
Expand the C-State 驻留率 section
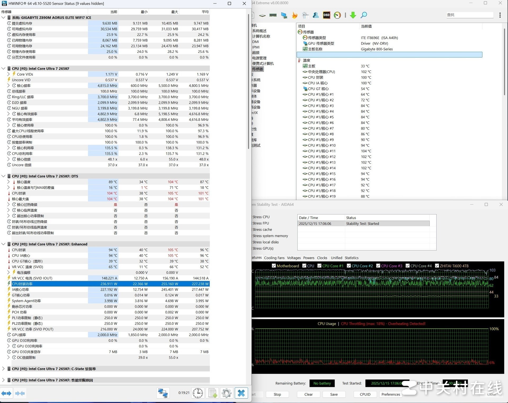point(3,369)
